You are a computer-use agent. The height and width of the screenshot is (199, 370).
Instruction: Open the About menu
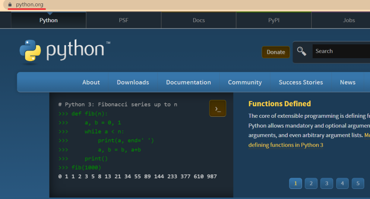(x=91, y=82)
